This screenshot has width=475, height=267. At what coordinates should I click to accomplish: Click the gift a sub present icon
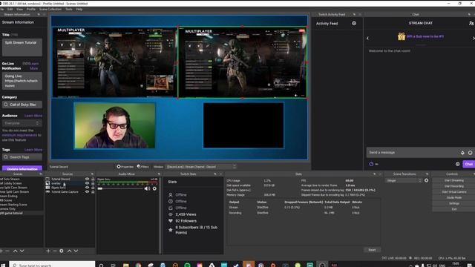click(x=402, y=36)
